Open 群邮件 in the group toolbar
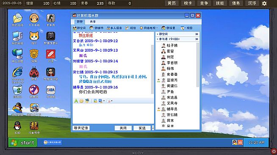 [x=97, y=28]
